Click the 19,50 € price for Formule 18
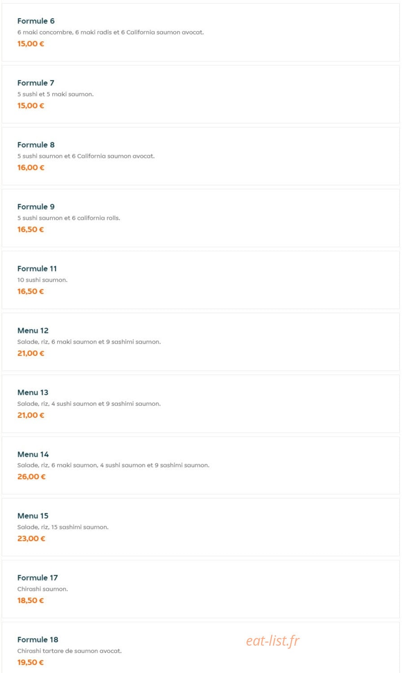 pyautogui.click(x=31, y=663)
